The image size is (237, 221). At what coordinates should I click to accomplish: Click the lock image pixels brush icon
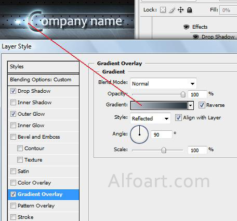(172, 10)
